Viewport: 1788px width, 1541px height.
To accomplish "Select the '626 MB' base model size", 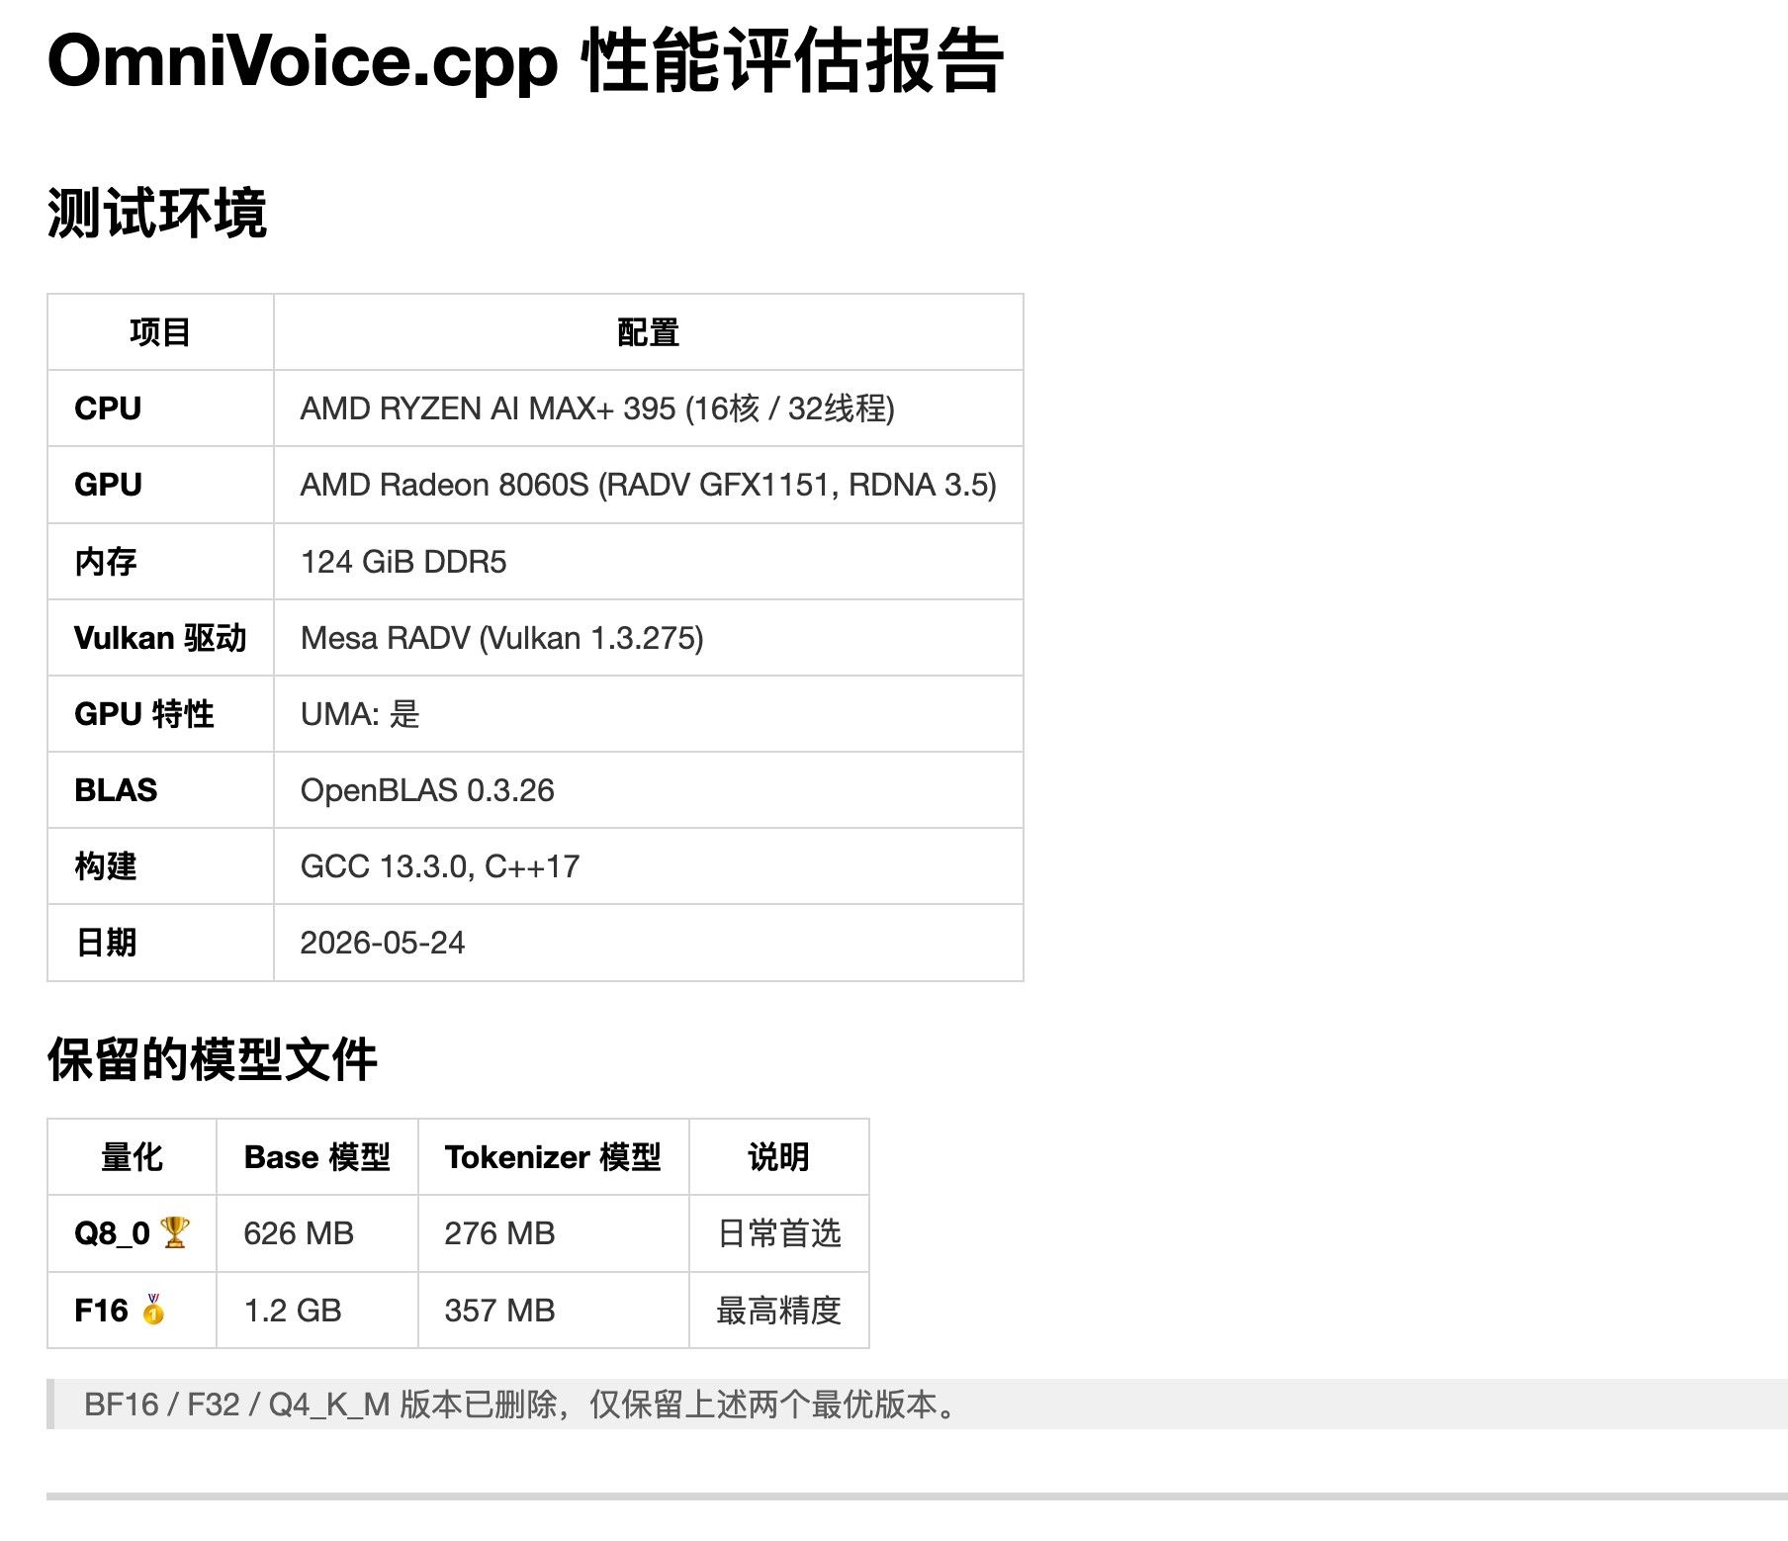I will (299, 1233).
